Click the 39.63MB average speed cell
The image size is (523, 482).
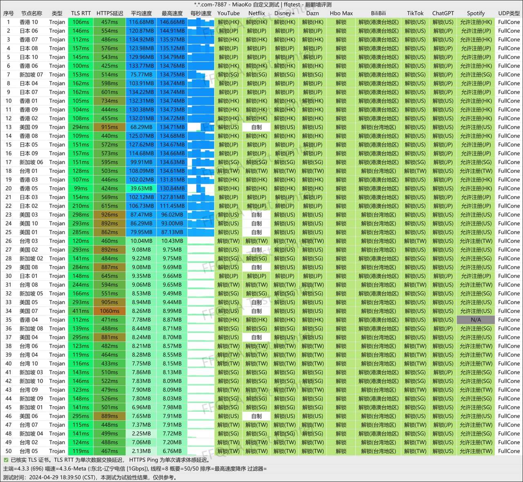tap(141, 188)
